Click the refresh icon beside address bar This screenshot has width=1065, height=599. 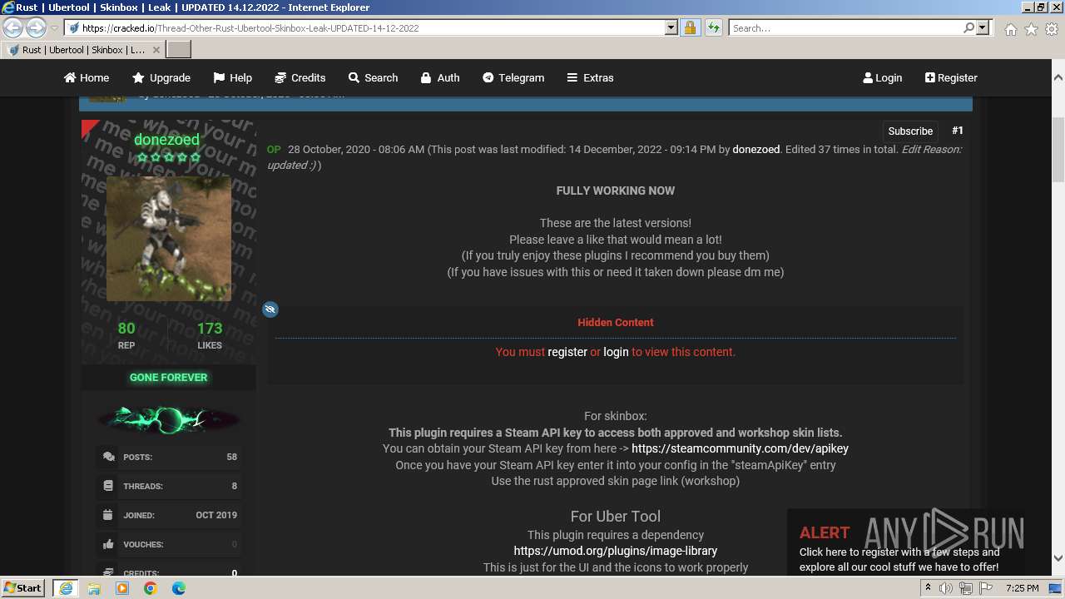click(x=713, y=27)
